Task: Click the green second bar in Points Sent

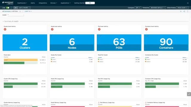Action: [14, 63]
